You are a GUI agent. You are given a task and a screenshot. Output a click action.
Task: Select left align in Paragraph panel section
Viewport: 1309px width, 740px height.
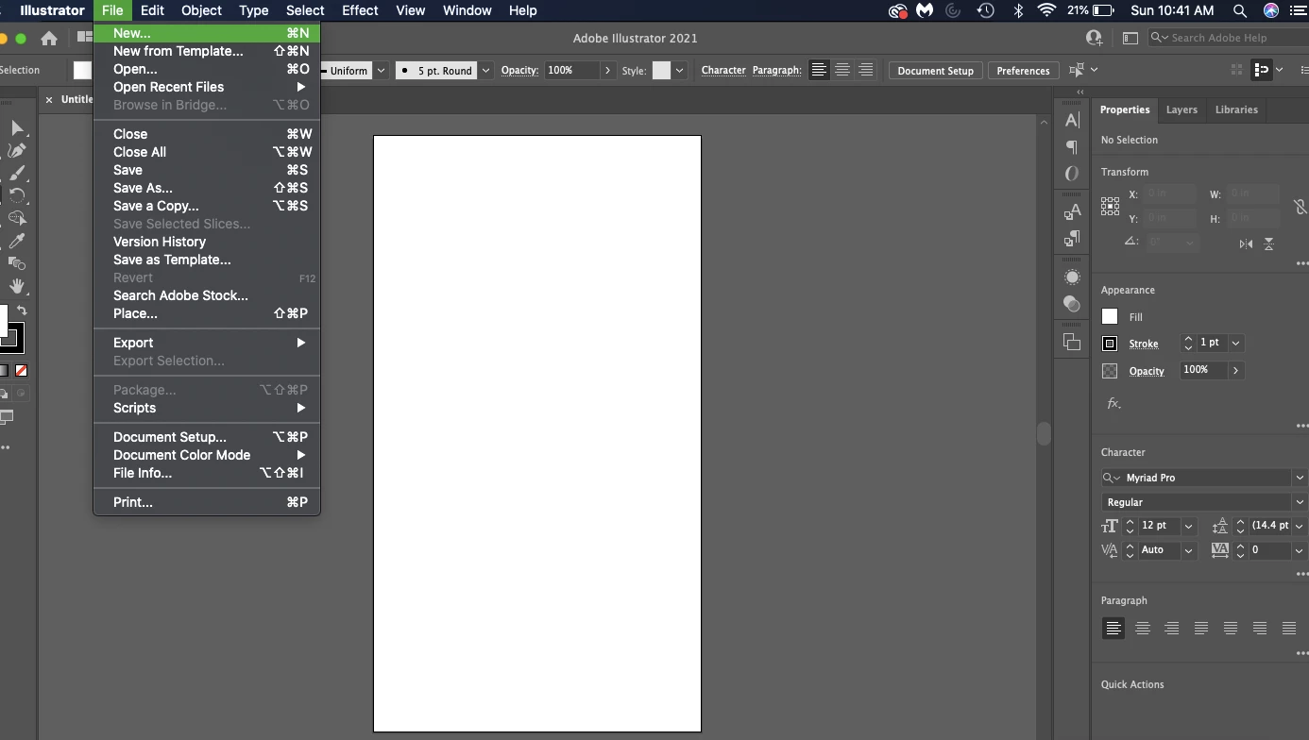pyautogui.click(x=1113, y=628)
